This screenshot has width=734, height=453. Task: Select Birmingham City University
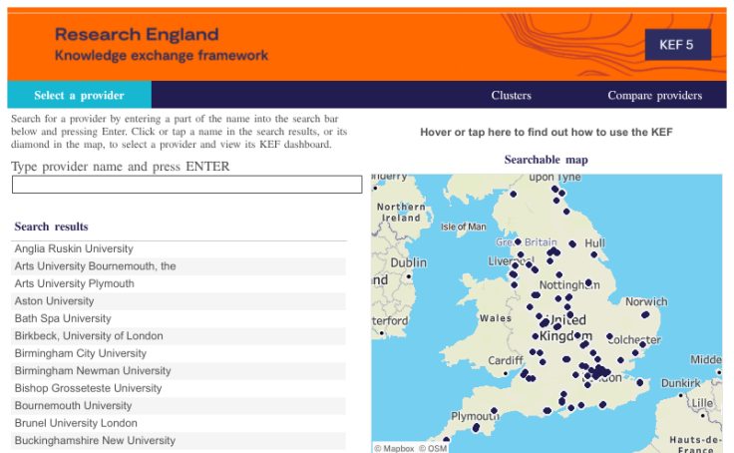[80, 353]
